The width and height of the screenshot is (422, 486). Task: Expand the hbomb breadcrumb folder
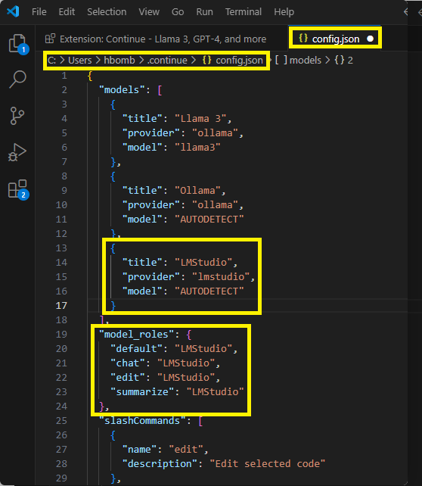(x=119, y=60)
